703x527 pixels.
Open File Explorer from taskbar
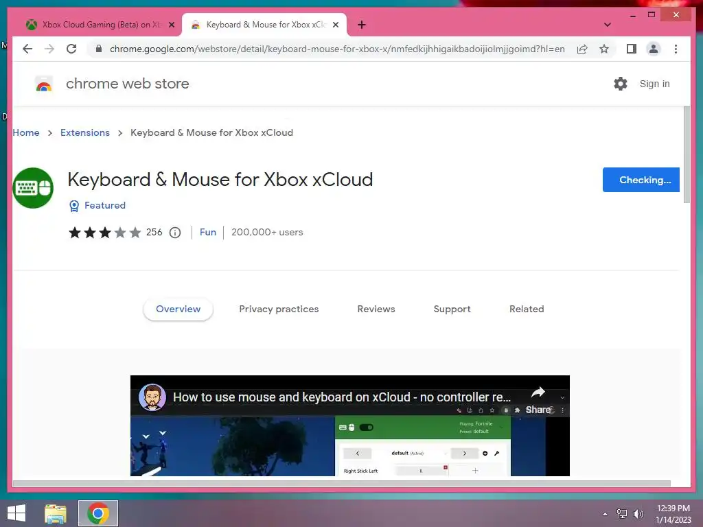point(56,513)
